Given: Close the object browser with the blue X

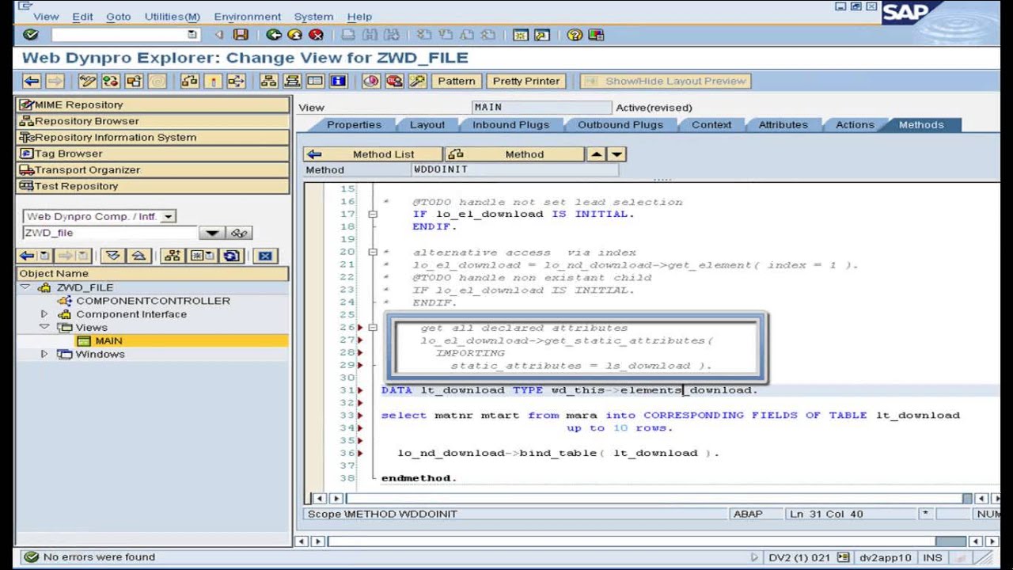Looking at the screenshot, I should click(x=265, y=256).
